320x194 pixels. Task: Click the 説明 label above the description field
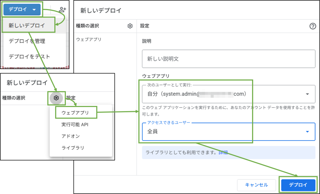(147, 41)
